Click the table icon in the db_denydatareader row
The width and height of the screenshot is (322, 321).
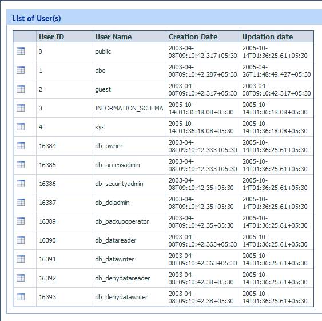21,278
